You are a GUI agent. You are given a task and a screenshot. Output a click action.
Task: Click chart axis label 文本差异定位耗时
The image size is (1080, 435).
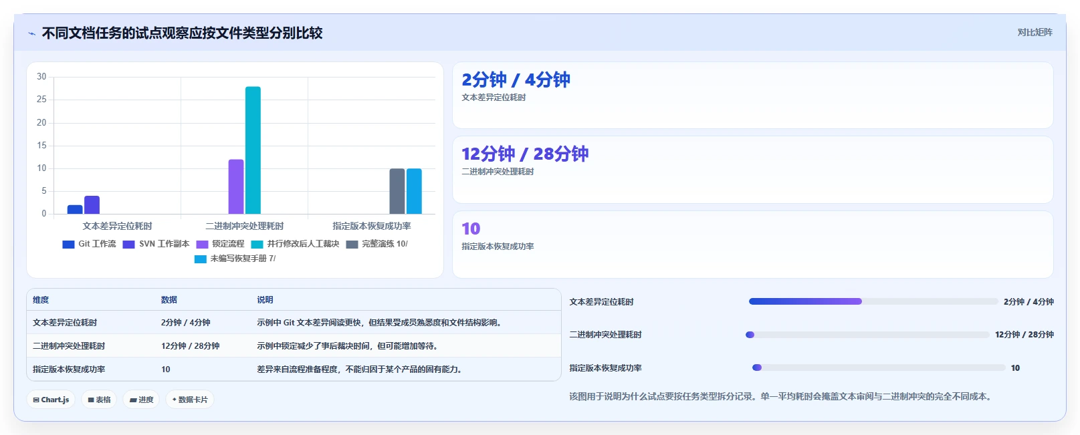coord(117,226)
